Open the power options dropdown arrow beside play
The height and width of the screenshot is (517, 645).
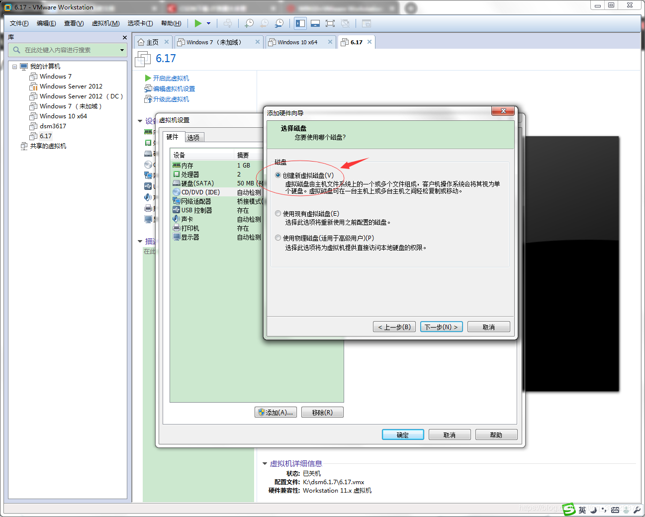tap(209, 23)
